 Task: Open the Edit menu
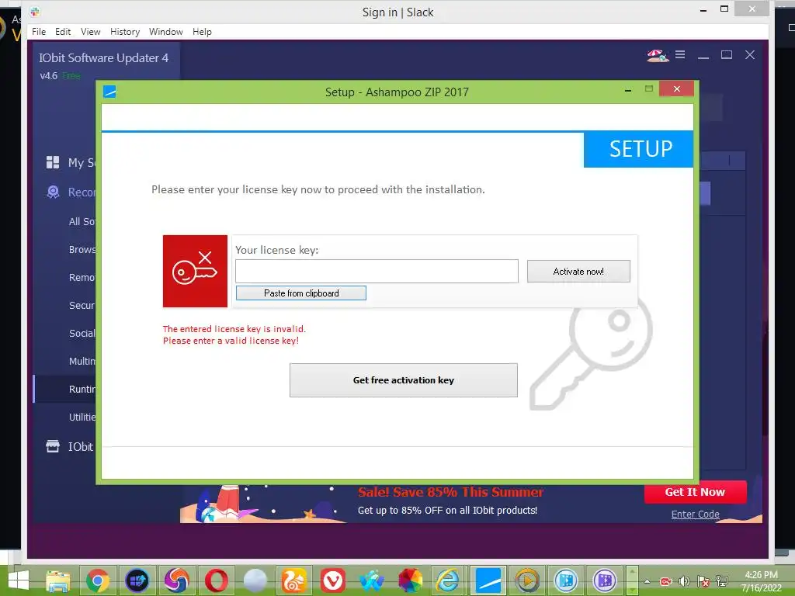tap(63, 31)
